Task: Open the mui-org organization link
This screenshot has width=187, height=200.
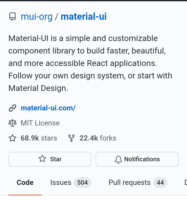Action: [x=36, y=16]
